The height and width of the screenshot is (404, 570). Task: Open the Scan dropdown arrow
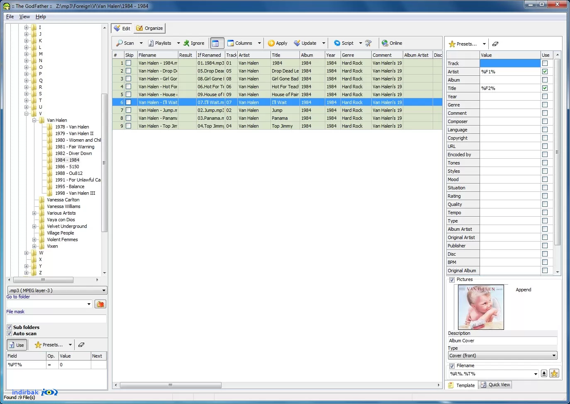tap(141, 43)
